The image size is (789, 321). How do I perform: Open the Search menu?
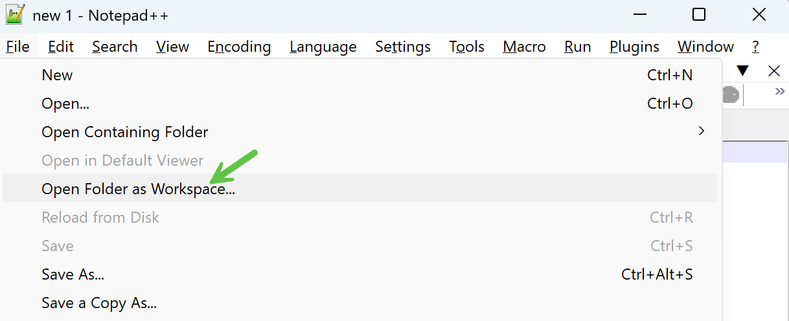115,47
